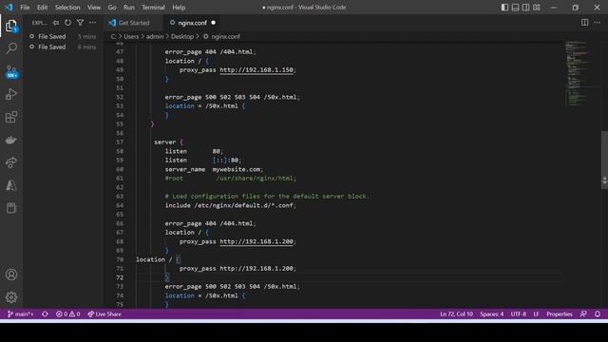Open the Azure view icon
This screenshot has height=342, width=608.
click(x=11, y=185)
